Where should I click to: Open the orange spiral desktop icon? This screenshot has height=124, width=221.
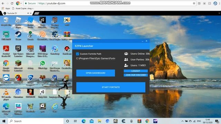pyautogui.click(x=42, y=36)
